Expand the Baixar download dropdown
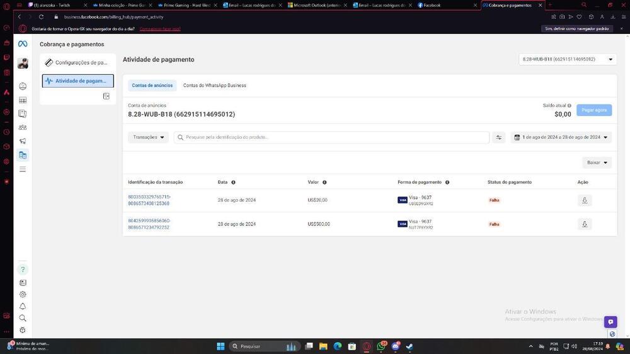Screen dimensions: 630x354 597,163
